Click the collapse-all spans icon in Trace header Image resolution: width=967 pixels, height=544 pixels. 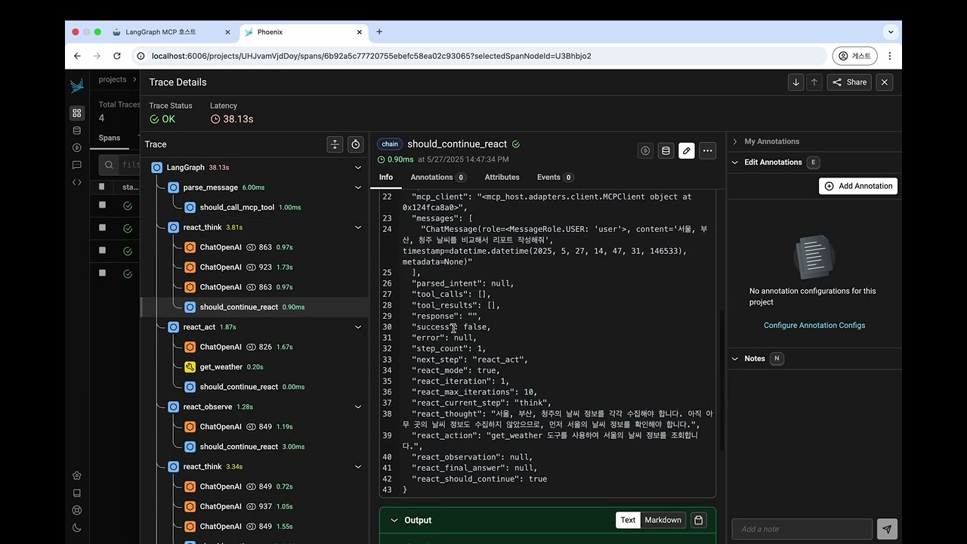(335, 144)
